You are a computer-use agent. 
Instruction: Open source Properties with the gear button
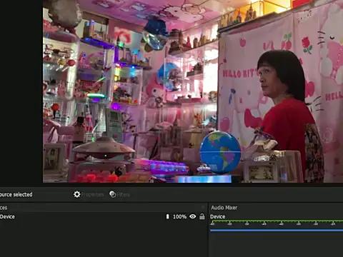tap(89, 194)
